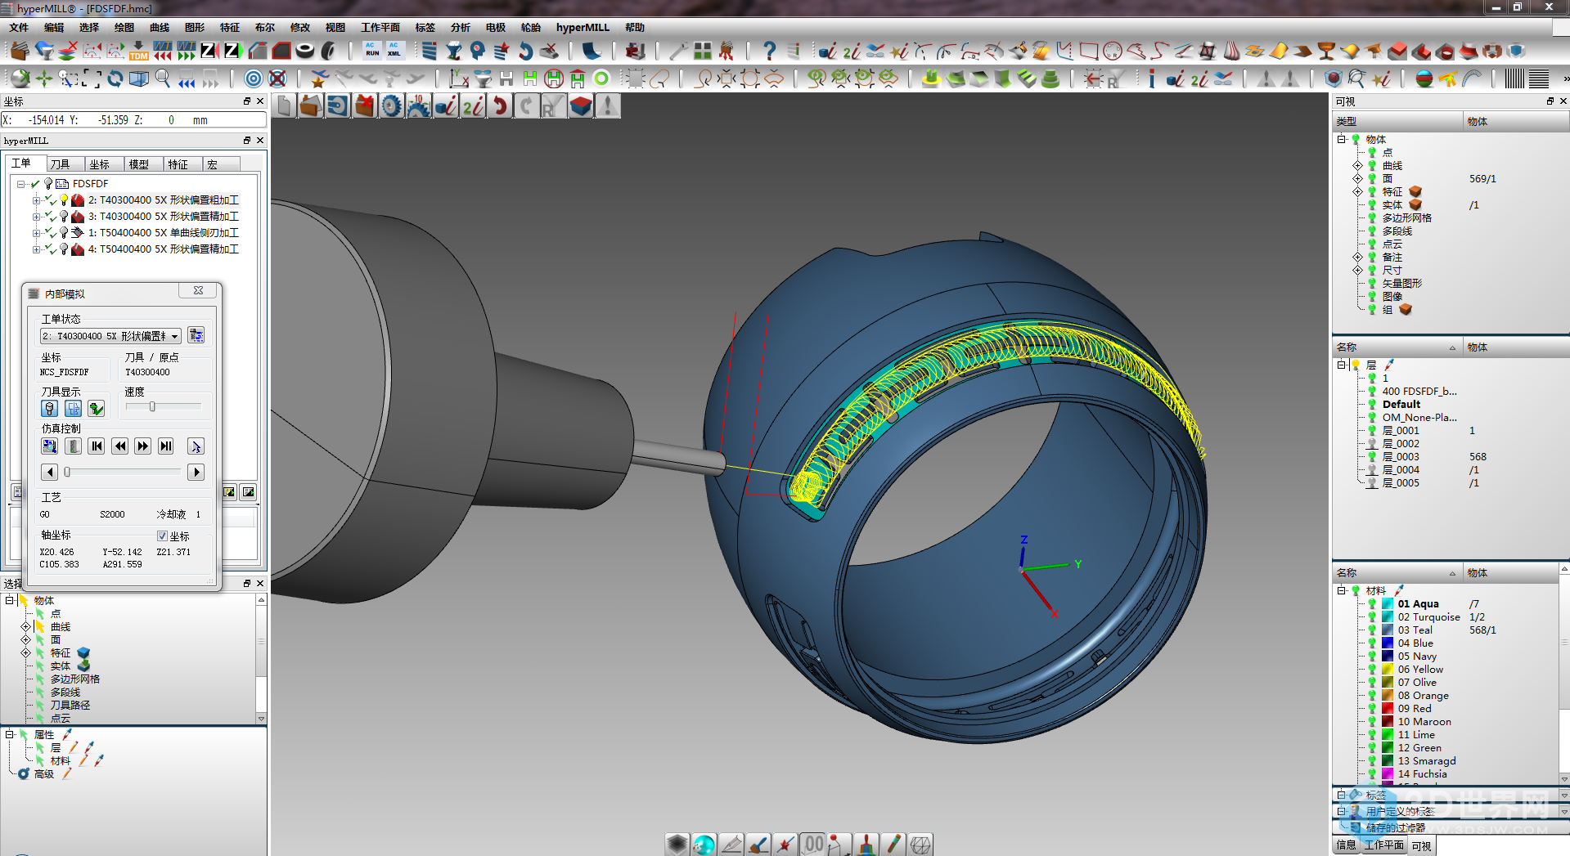Click the 2i info icon above viewport

(473, 106)
